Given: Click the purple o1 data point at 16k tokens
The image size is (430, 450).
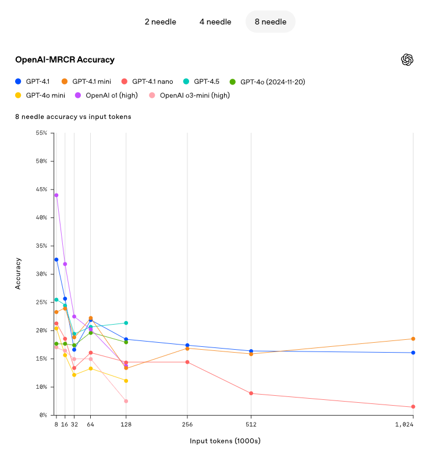Looking at the screenshot, I should (x=65, y=264).
